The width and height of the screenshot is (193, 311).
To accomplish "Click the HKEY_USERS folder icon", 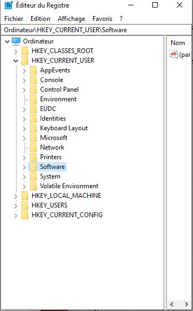I will coord(25,205).
